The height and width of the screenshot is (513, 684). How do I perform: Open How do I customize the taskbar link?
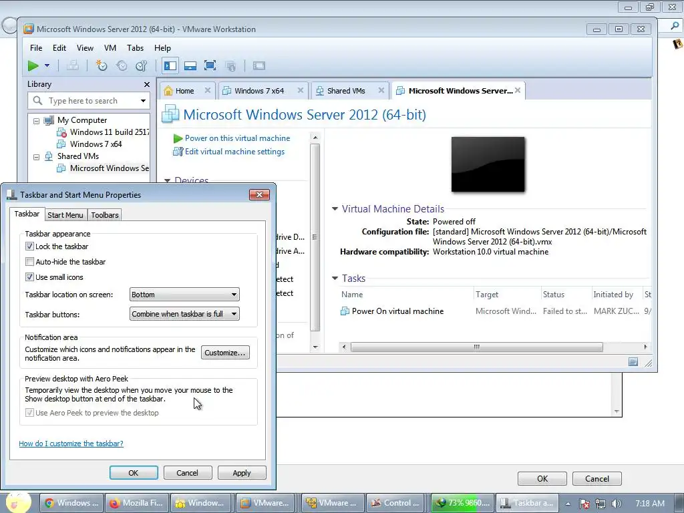click(71, 444)
